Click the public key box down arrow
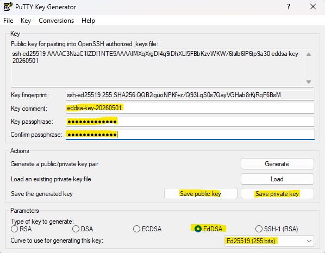This screenshot has height=253, width=325. click(309, 82)
